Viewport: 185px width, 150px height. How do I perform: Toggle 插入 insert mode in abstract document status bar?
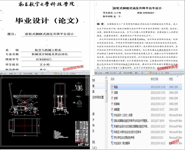click(x=137, y=73)
